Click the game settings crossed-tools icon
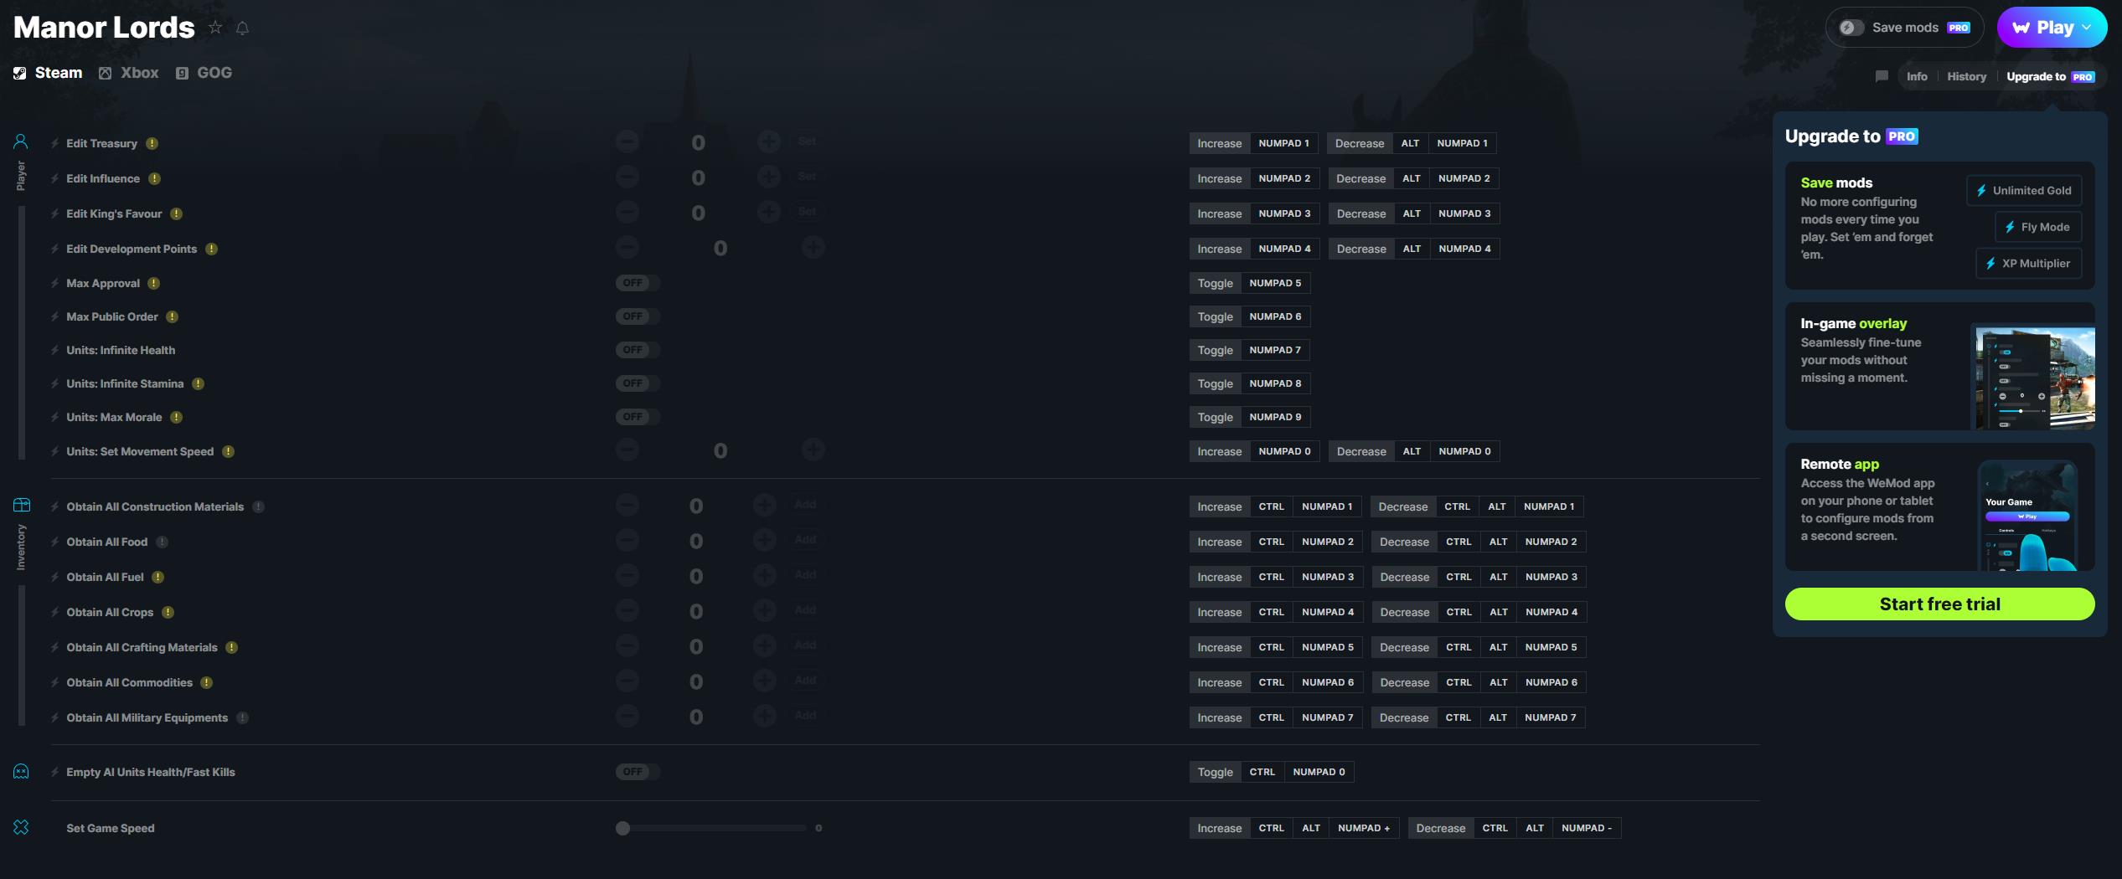This screenshot has width=2122, height=879. (21, 827)
